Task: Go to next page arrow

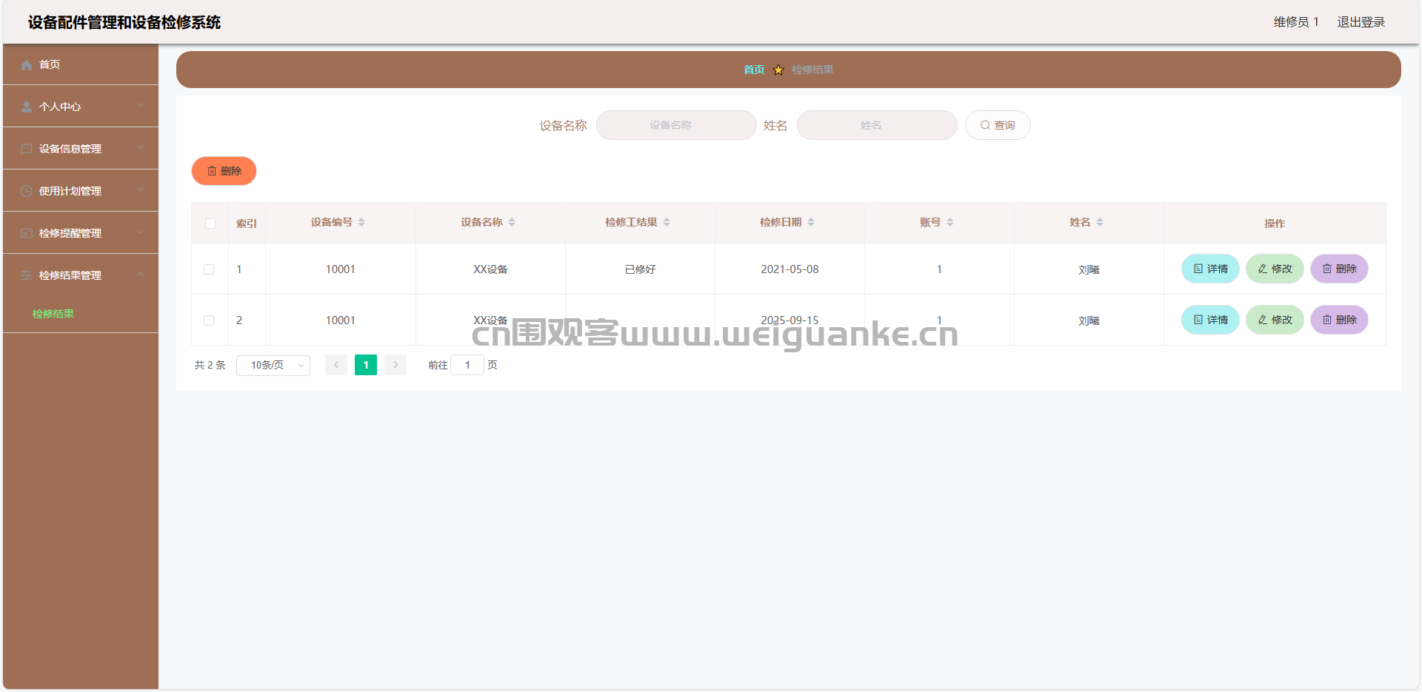Action: (395, 365)
